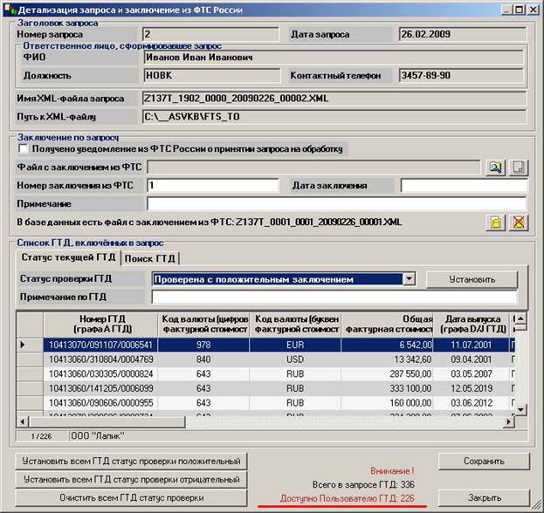Click the Закрыть button

tap(484, 497)
